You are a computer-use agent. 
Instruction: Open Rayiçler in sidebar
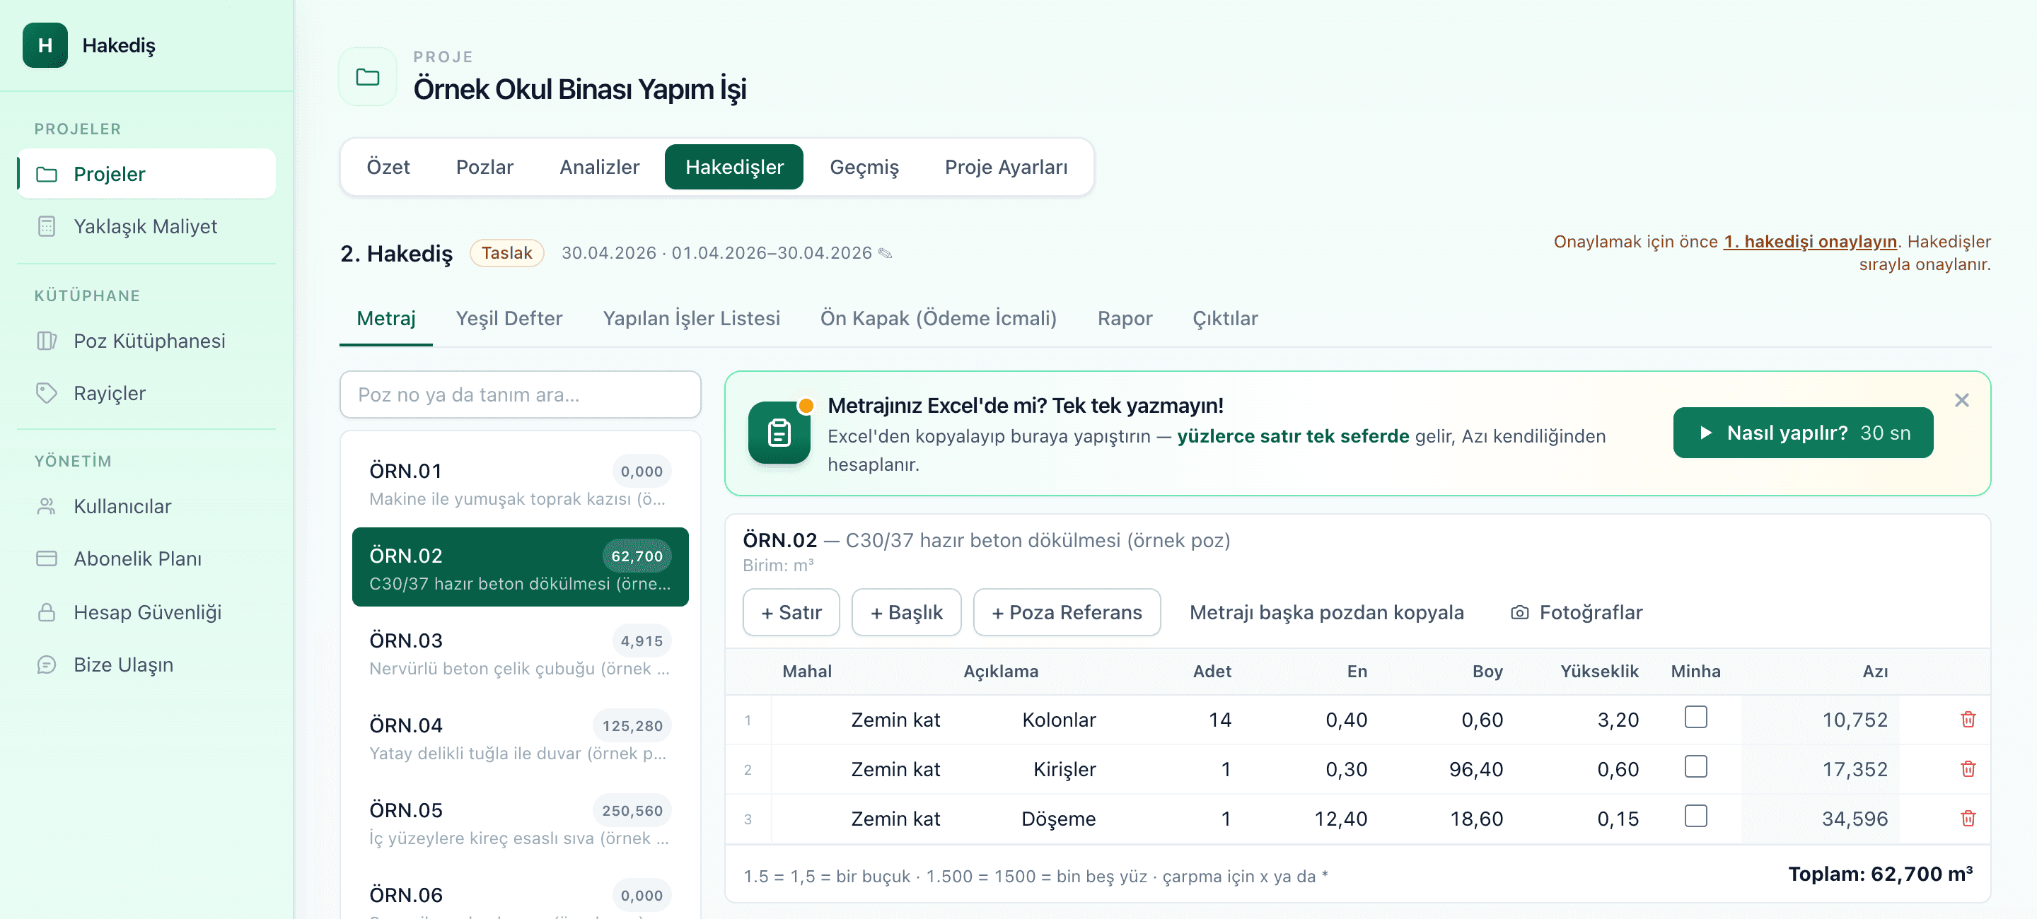point(146,393)
